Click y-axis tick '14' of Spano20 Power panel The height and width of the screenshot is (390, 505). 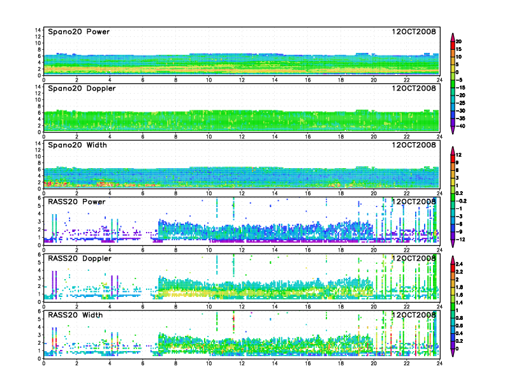click(x=38, y=30)
